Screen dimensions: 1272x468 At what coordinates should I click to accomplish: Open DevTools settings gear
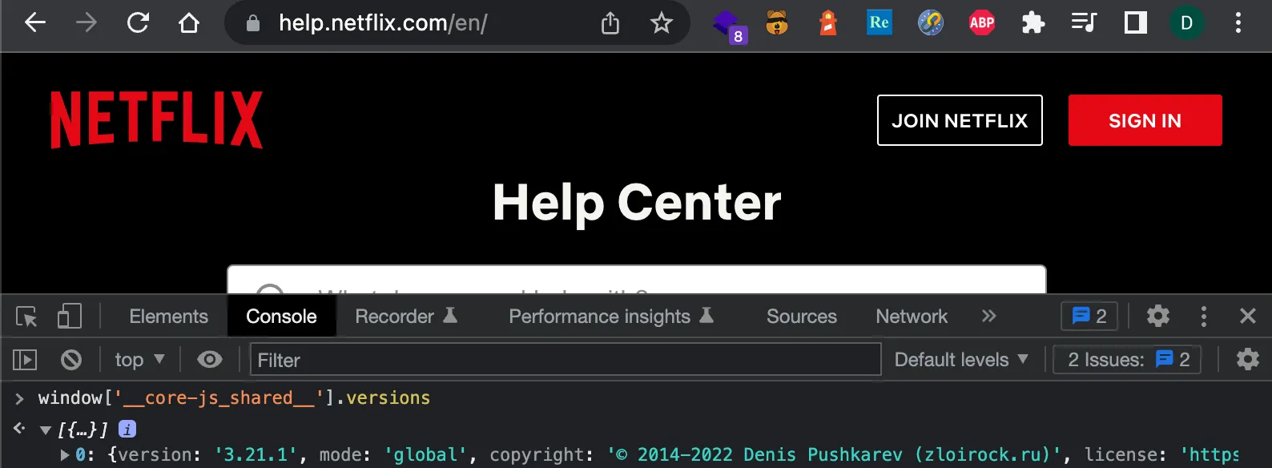[x=1158, y=316]
